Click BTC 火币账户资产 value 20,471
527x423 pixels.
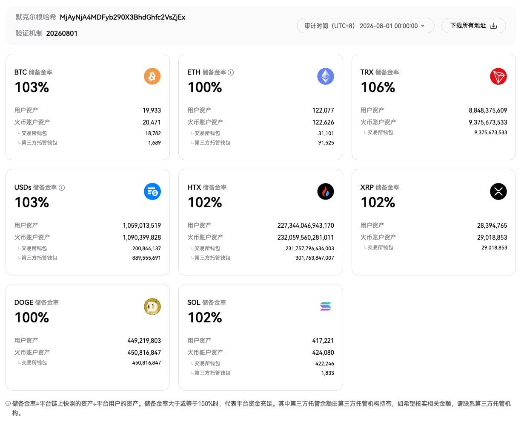pos(152,122)
